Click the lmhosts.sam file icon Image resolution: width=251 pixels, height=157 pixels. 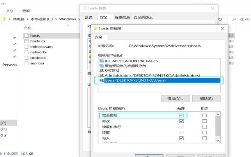27,46
